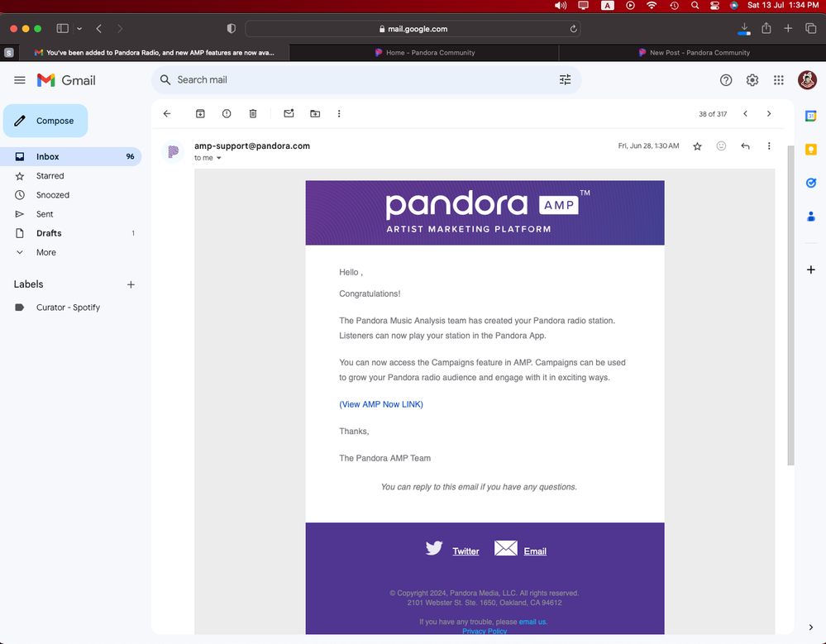826x644 pixels.
Task: Expand the More section in sidebar
Action: tap(45, 252)
